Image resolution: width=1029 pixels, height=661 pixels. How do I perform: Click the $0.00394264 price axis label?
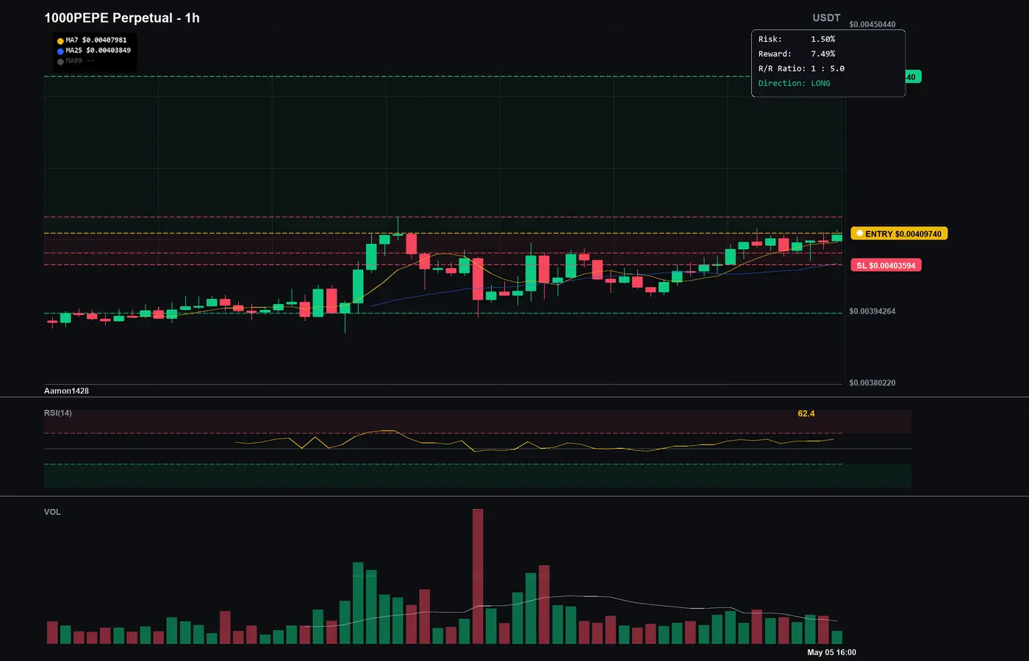[x=872, y=311]
